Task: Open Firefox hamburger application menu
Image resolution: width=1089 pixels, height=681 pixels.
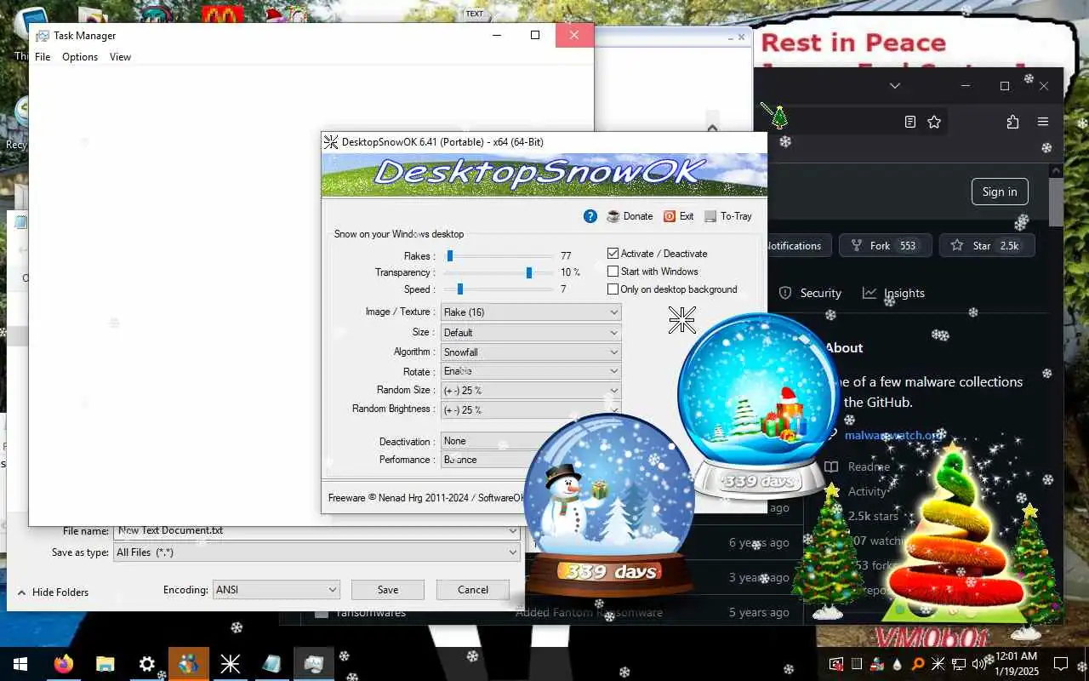Action: (x=1043, y=122)
